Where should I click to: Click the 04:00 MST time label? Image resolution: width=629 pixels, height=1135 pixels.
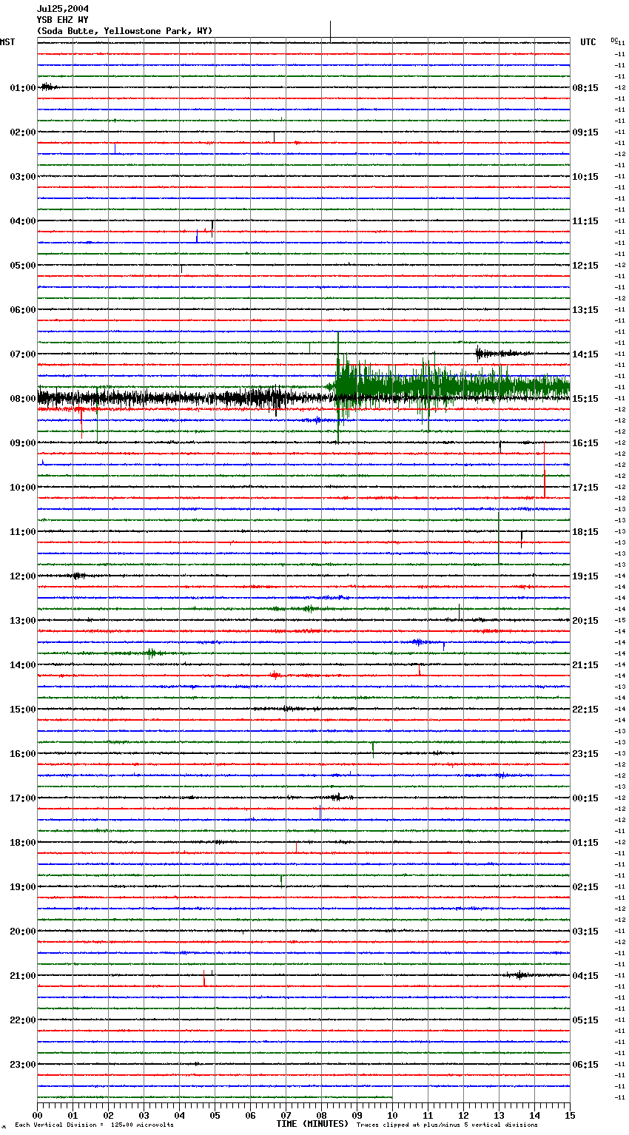point(23,221)
